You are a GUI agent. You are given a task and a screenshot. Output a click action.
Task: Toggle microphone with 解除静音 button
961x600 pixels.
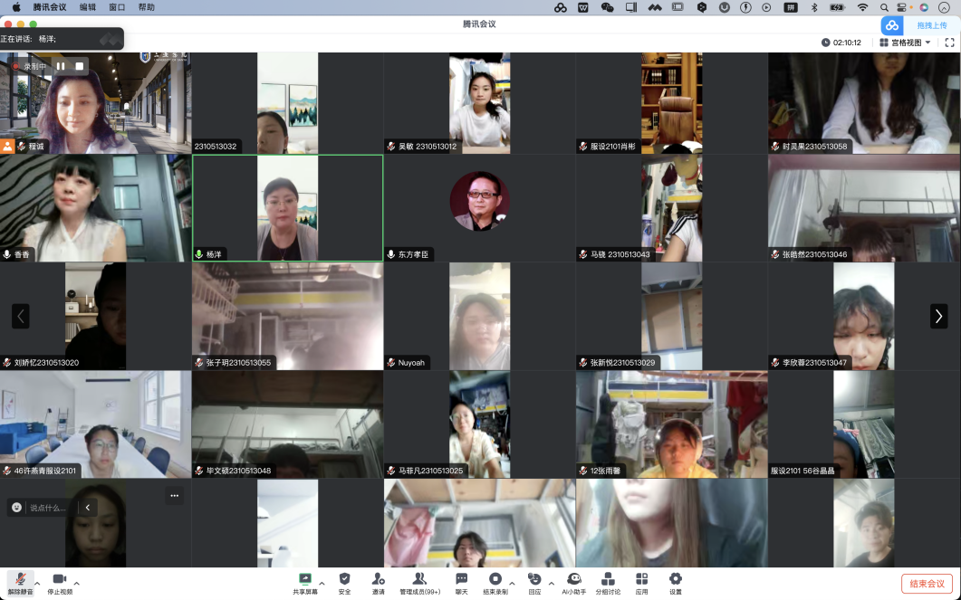[19, 579]
